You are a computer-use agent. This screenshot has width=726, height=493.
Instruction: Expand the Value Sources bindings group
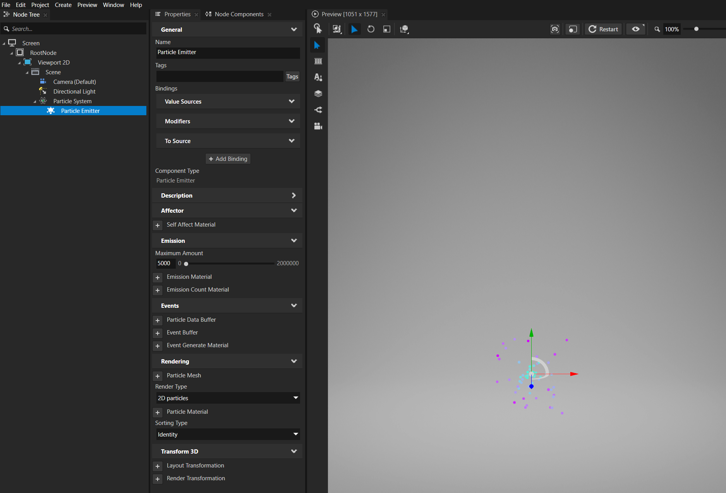pos(292,101)
